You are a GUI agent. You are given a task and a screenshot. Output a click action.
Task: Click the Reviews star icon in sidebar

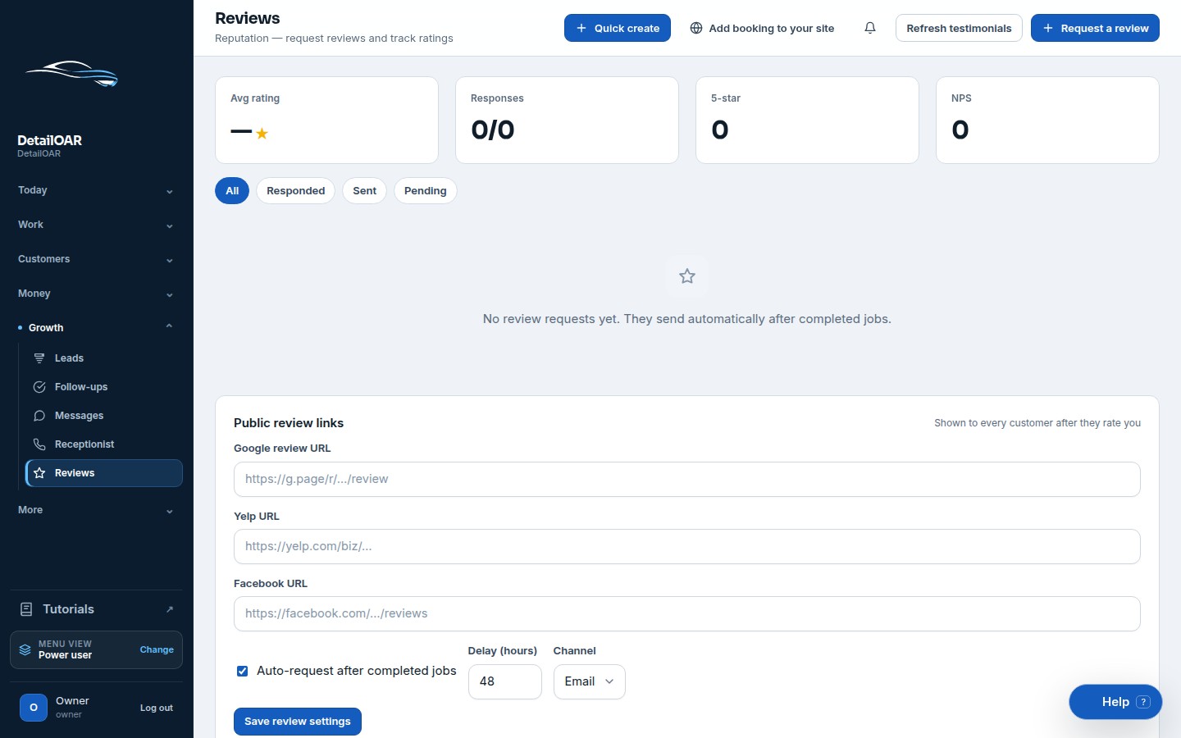pos(39,473)
